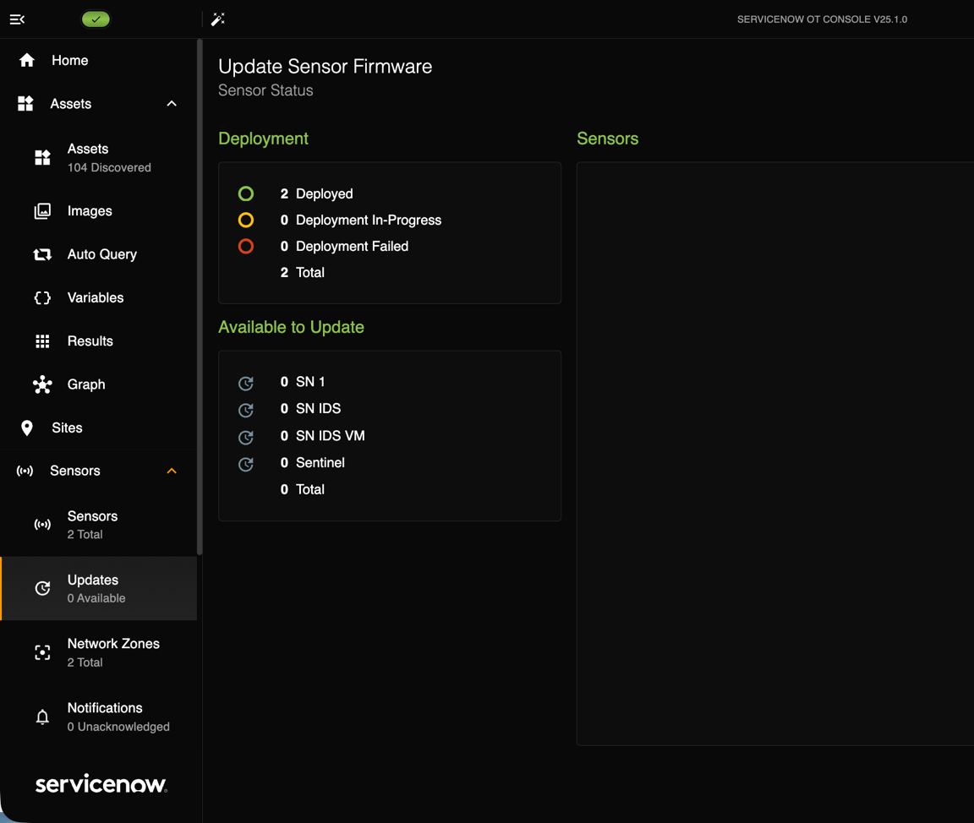The height and width of the screenshot is (823, 974).
Task: Click the Graph network icon
Action: coord(42,384)
